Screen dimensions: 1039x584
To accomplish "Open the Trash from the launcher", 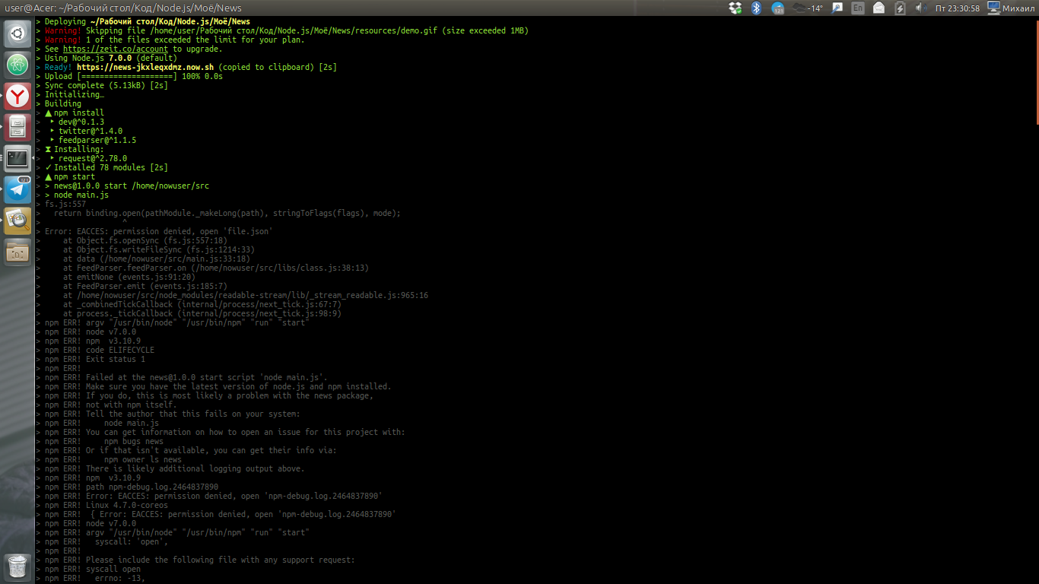I will (17, 567).
